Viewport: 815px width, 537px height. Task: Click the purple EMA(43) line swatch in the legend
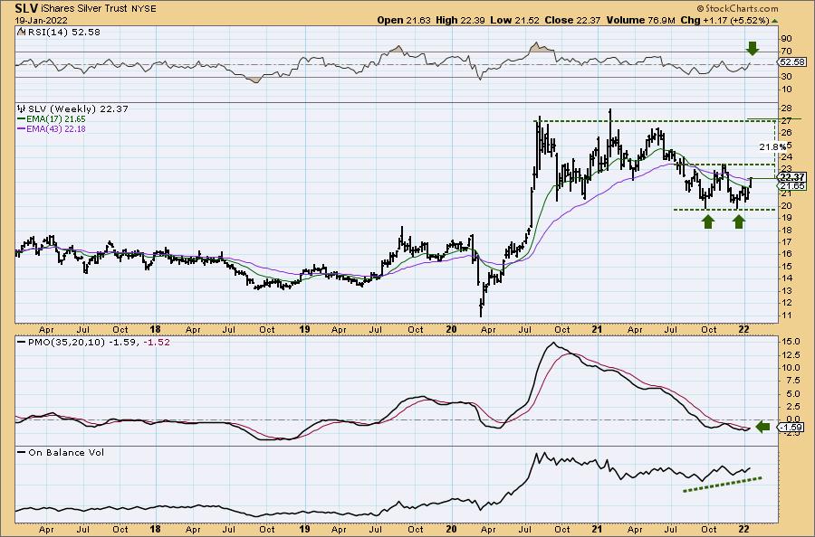point(22,128)
